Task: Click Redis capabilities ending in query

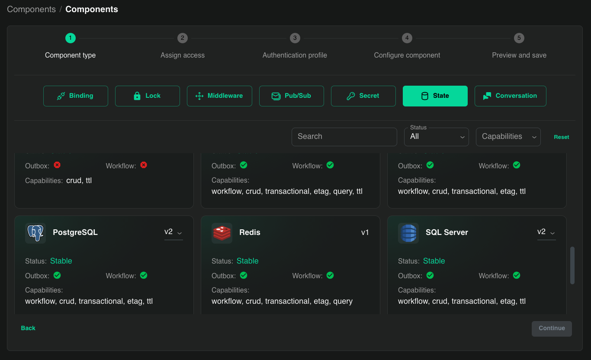Action: point(282,301)
